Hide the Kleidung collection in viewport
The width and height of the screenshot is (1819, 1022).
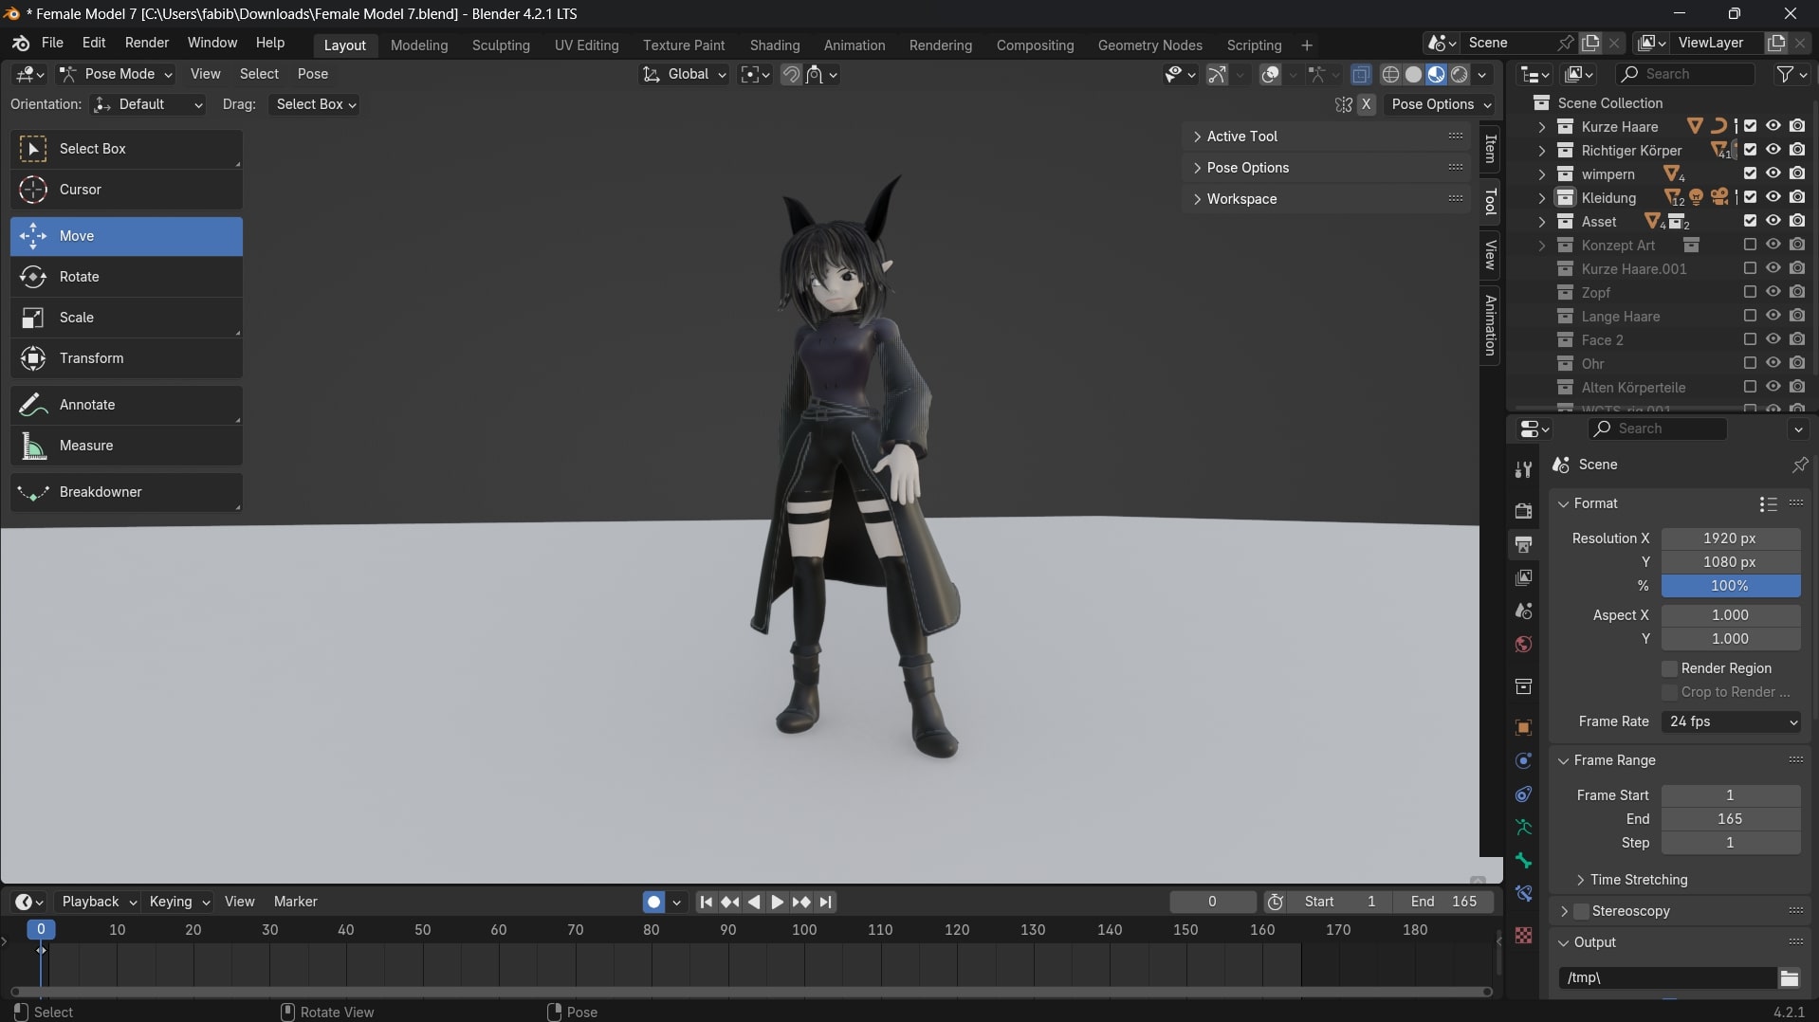[x=1773, y=197]
